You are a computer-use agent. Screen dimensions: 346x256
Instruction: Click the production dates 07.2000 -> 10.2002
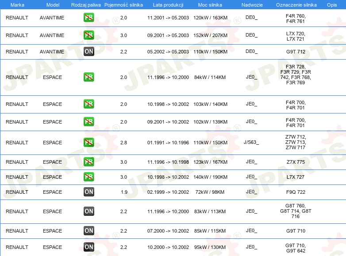point(168,231)
